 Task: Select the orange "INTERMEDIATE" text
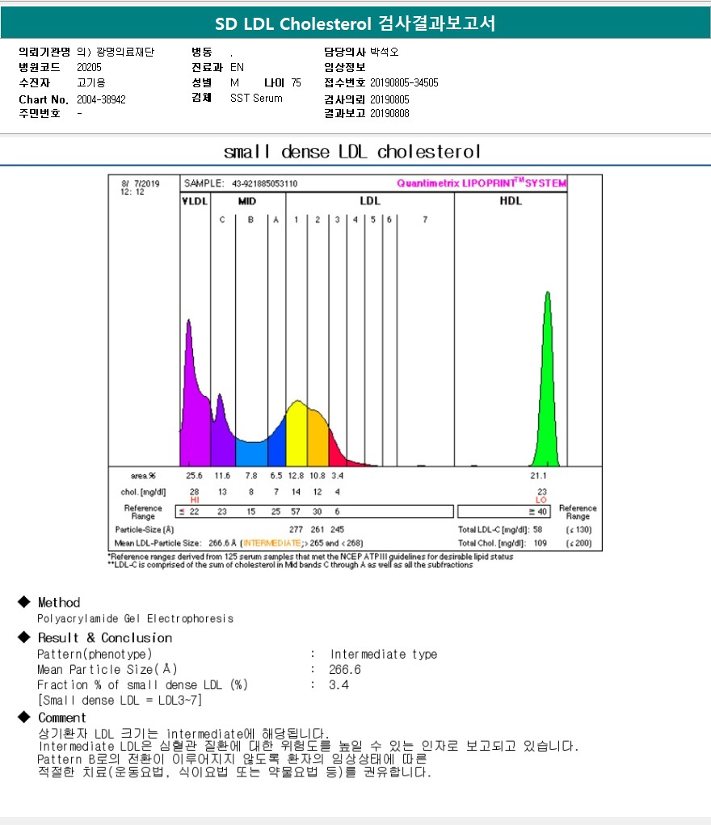[271, 543]
